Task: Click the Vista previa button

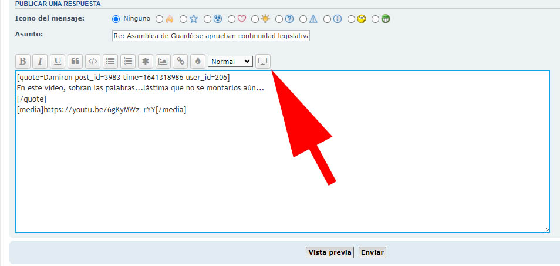Action: pyautogui.click(x=330, y=252)
